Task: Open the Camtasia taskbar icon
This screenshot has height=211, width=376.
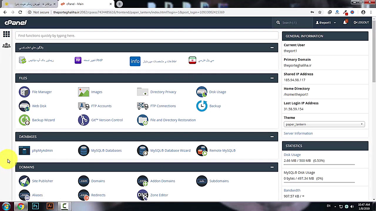Action: (64, 206)
